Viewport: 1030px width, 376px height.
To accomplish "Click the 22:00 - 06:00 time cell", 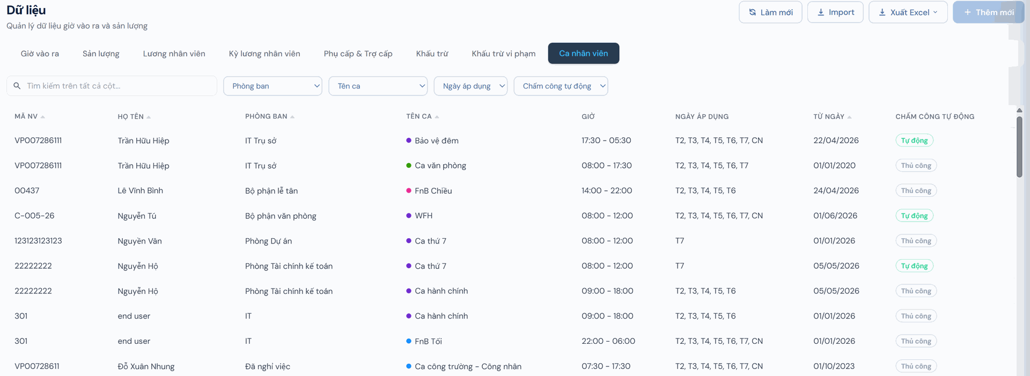I will pos(608,341).
